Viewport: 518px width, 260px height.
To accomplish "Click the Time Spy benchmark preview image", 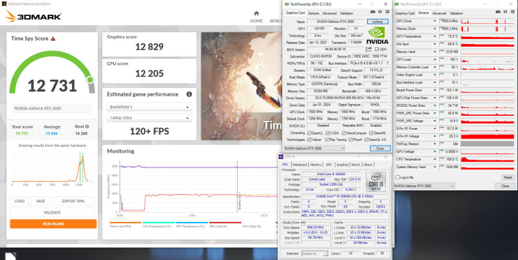I will click(x=240, y=86).
